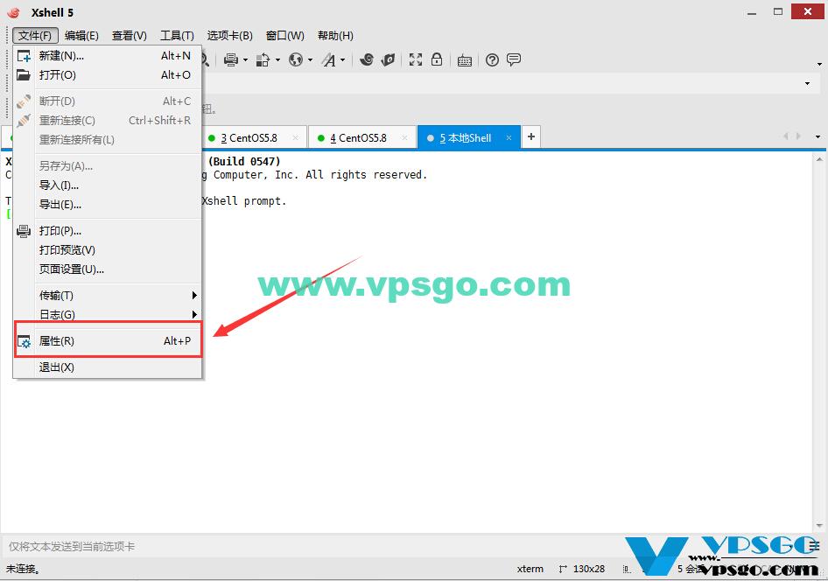Add a new tab with plus button
Screen dimensions: 828x581
click(x=531, y=136)
